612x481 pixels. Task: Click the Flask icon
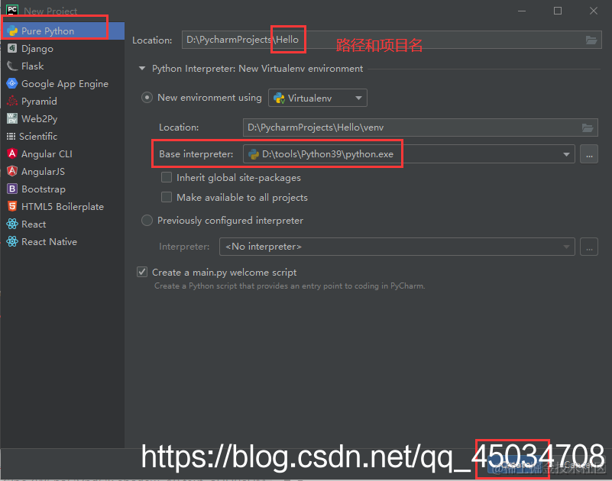tap(12, 66)
